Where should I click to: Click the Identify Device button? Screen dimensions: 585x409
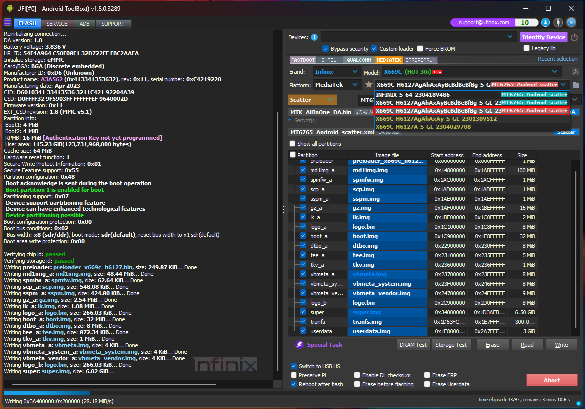point(543,37)
